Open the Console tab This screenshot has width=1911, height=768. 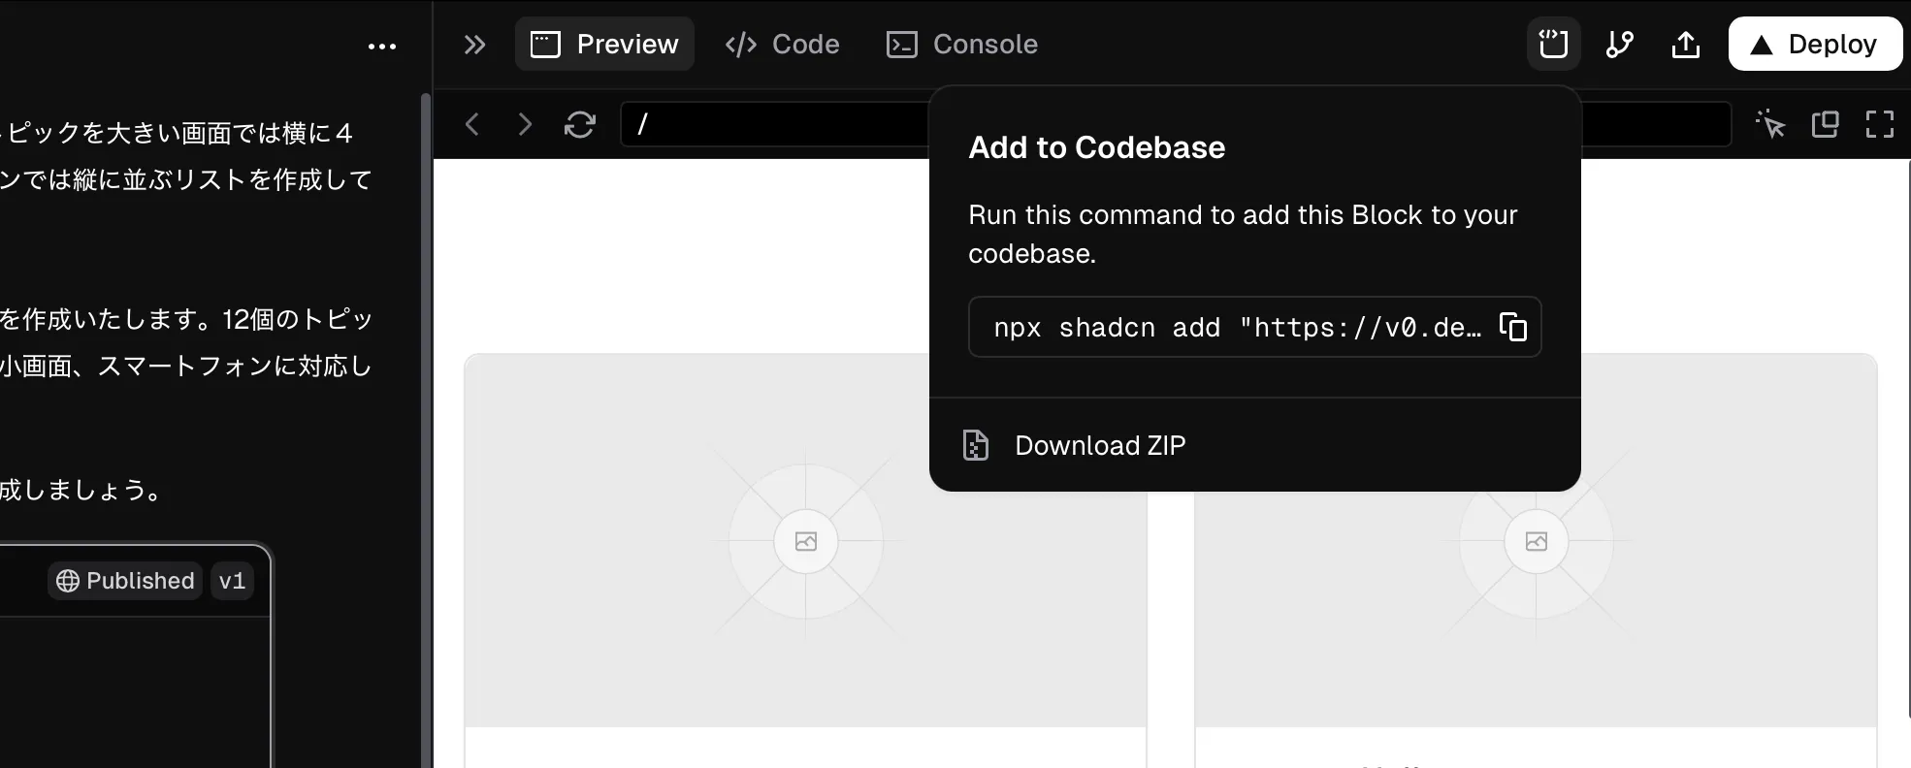(x=962, y=44)
